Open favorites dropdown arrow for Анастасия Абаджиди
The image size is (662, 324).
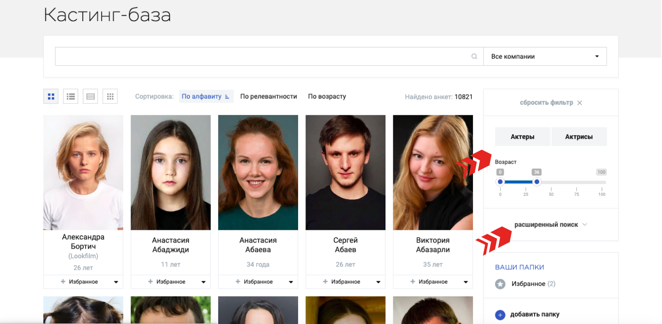point(203,282)
